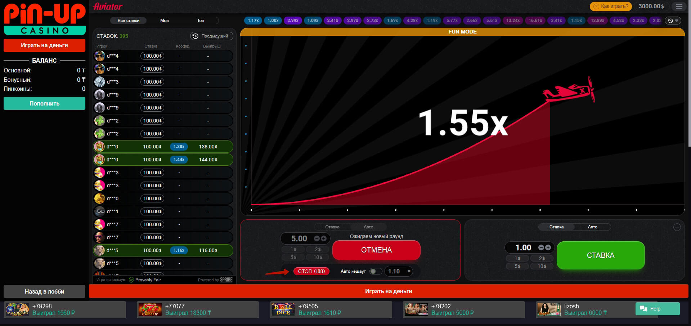The image size is (691, 326).
Task: Click the plus icon next to the 1.00 bet
Action: pyautogui.click(x=548, y=247)
